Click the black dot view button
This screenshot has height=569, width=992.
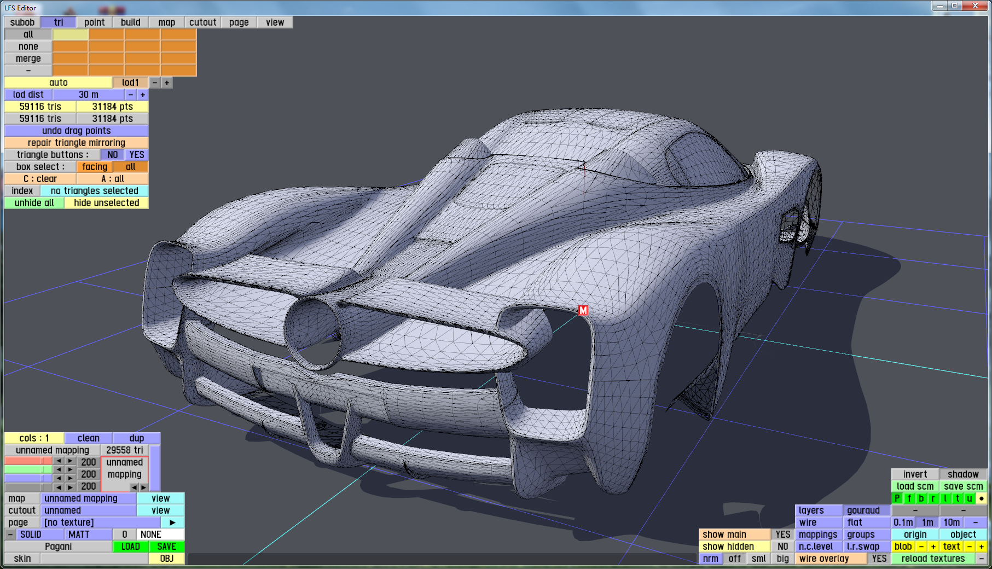click(x=982, y=498)
